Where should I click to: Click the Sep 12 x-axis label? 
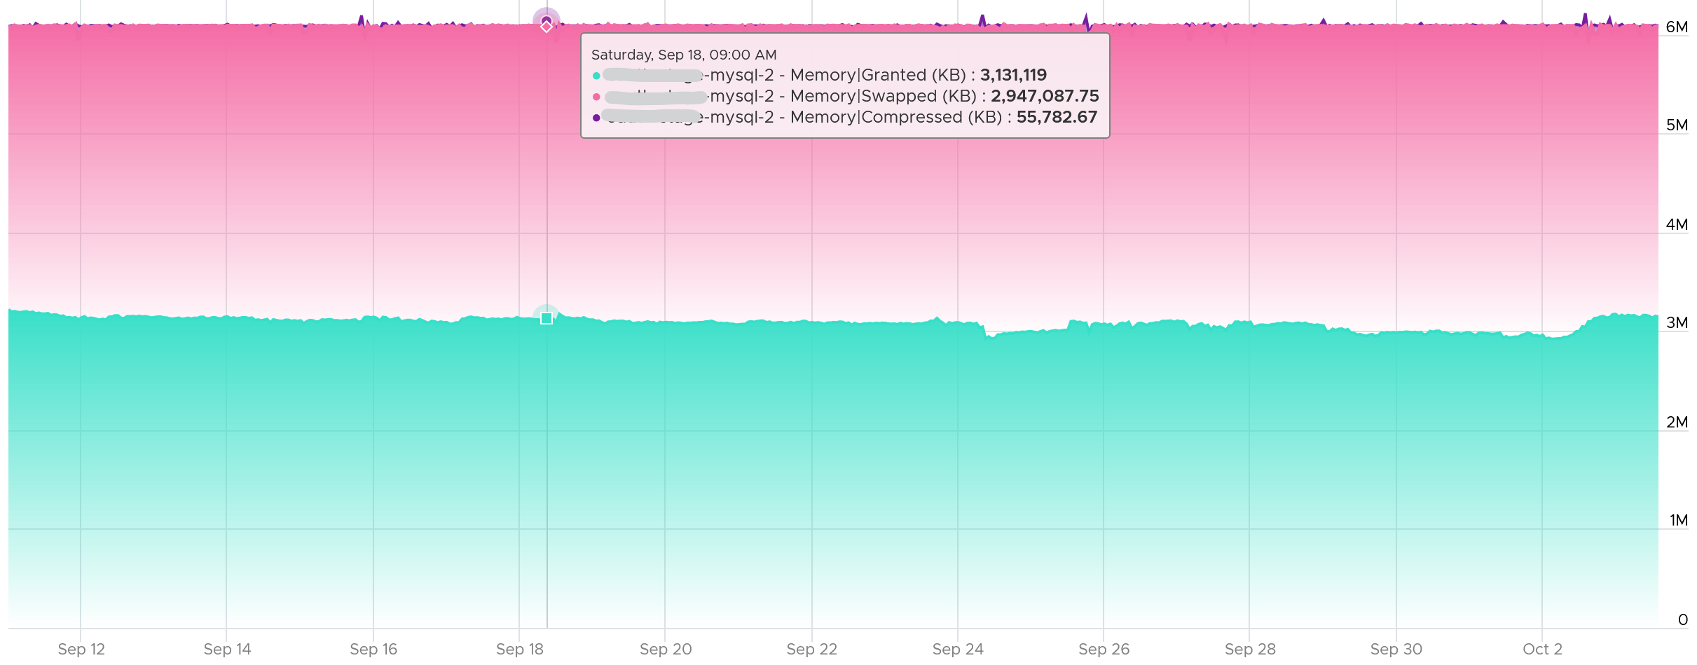coord(81,649)
